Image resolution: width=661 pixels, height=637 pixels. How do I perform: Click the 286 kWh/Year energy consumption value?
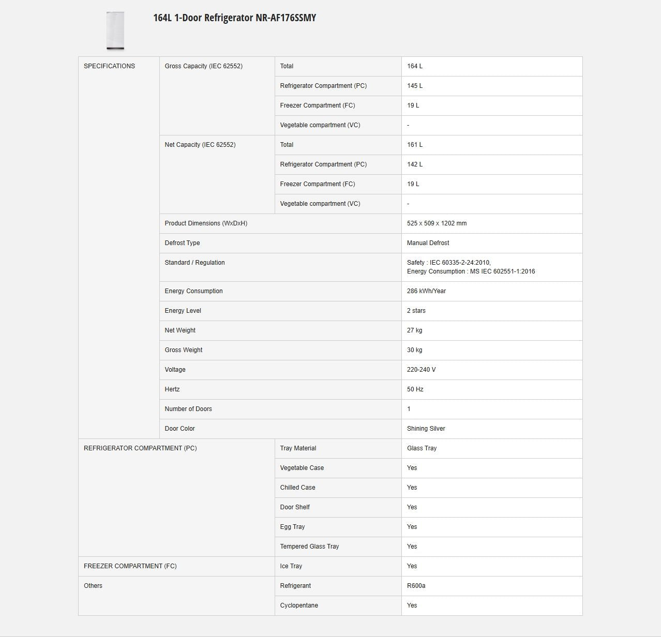(426, 291)
